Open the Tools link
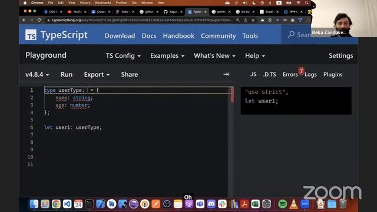Screen dimensions: 377x212 (250, 36)
